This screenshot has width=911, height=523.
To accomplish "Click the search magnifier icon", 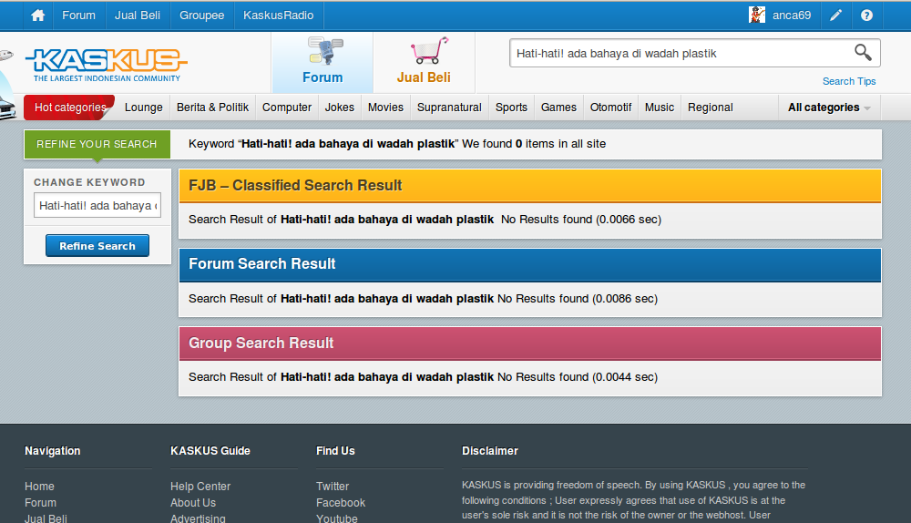I will (x=863, y=53).
